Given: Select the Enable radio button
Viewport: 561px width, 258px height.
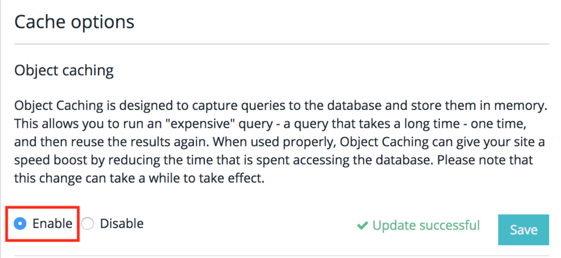Looking at the screenshot, I should click(20, 224).
